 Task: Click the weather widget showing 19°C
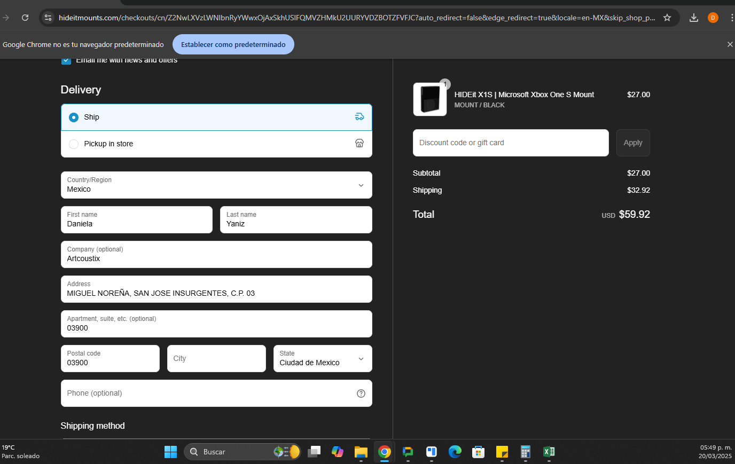(21, 452)
